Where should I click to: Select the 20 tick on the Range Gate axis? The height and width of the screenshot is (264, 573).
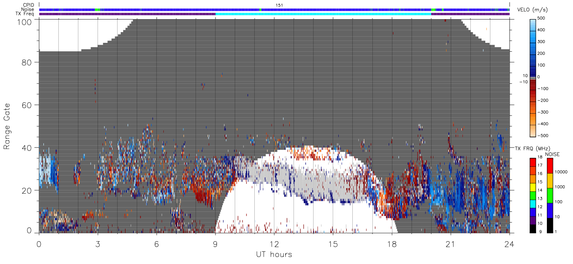(26, 190)
